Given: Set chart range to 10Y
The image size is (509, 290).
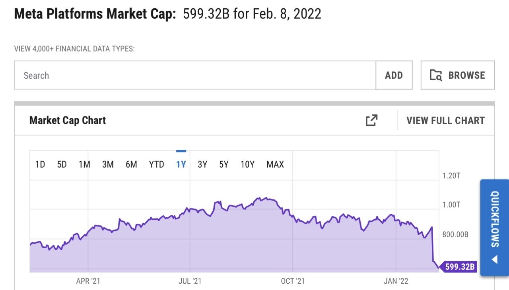Looking at the screenshot, I should [x=247, y=164].
